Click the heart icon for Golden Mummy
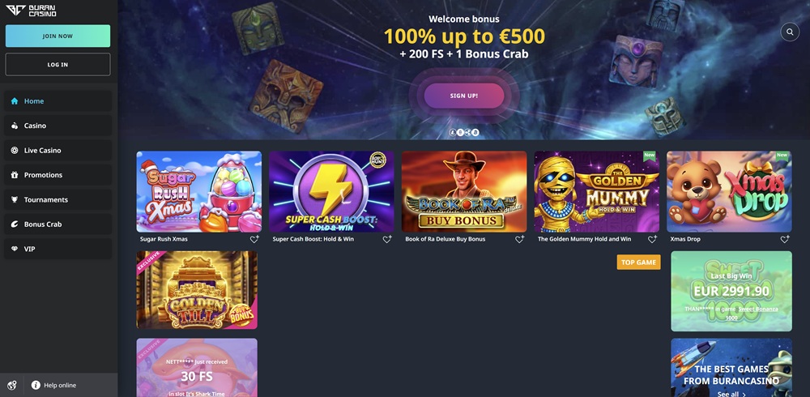The width and height of the screenshot is (810, 397). 652,239
